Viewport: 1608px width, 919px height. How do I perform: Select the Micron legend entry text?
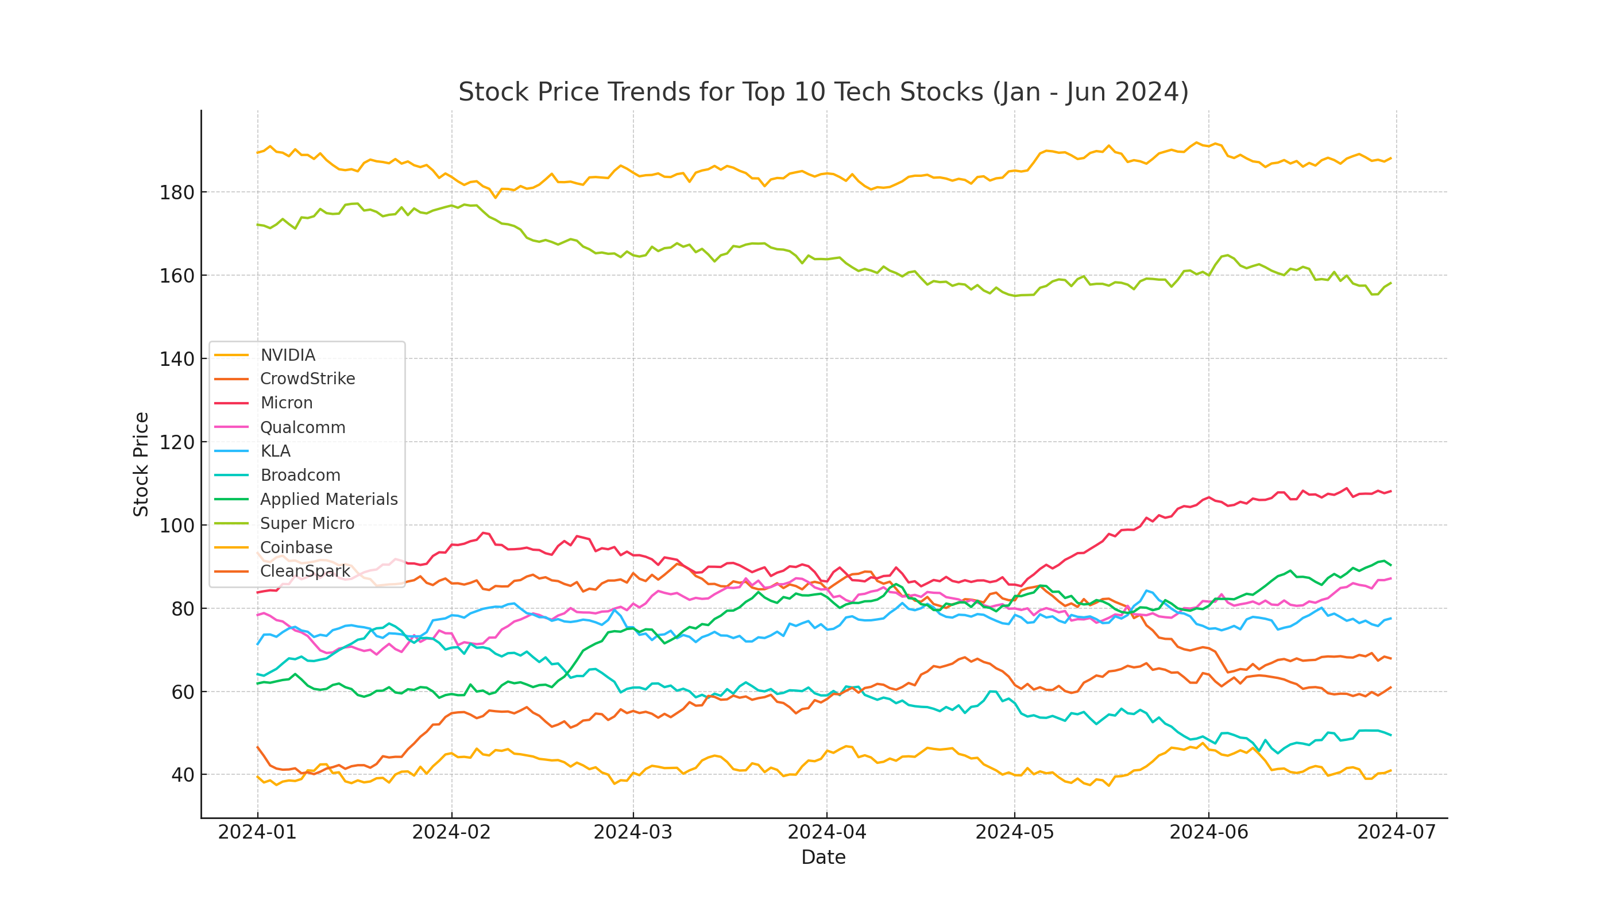[287, 403]
